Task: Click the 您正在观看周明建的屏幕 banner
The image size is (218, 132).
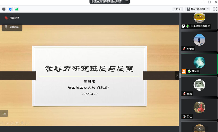Action: click(106, 2)
